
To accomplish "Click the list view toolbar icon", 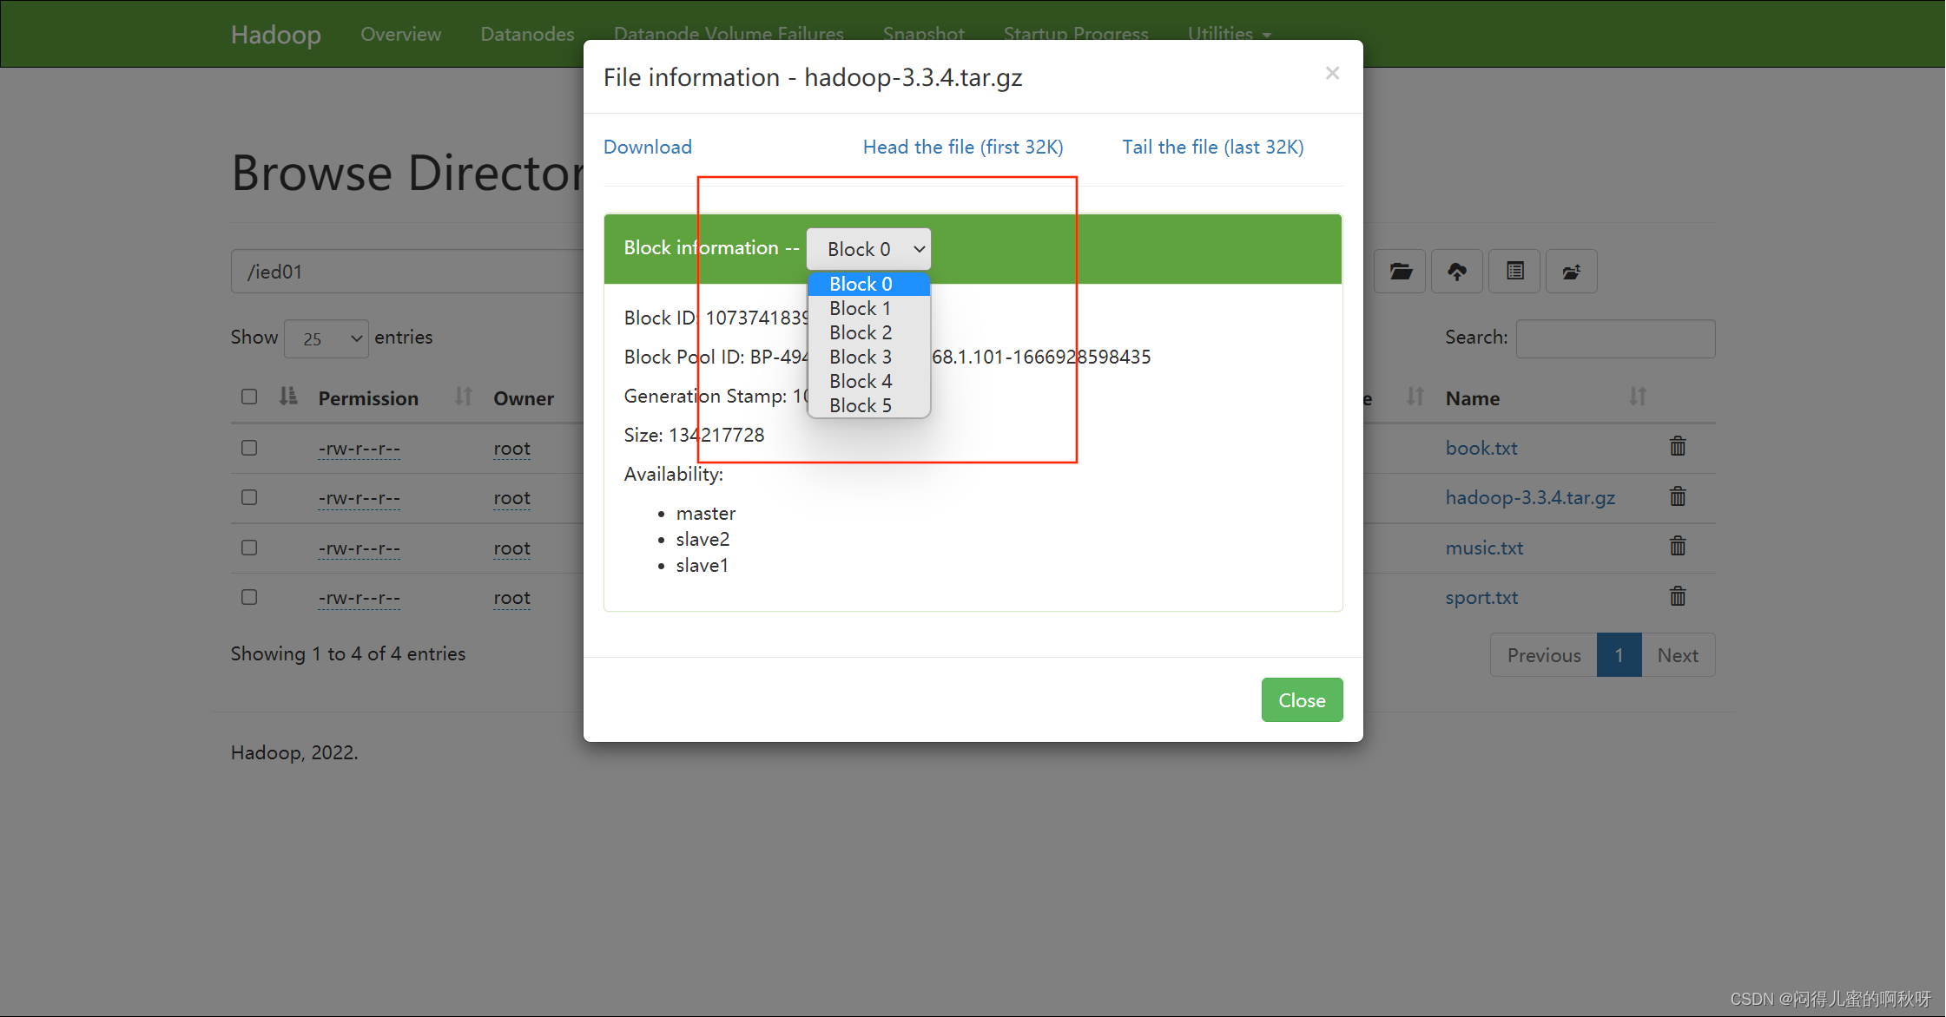I will pyautogui.click(x=1514, y=272).
